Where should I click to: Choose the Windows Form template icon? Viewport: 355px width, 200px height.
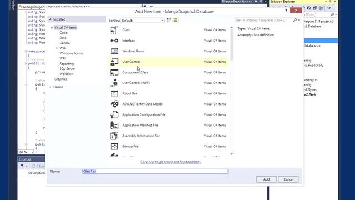pos(114,51)
